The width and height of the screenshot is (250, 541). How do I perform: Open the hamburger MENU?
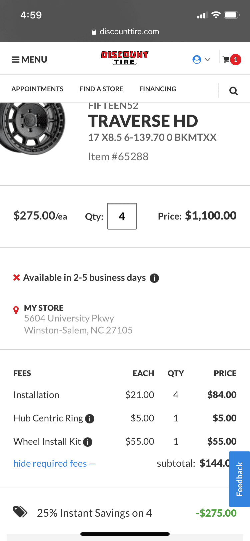pyautogui.click(x=29, y=60)
